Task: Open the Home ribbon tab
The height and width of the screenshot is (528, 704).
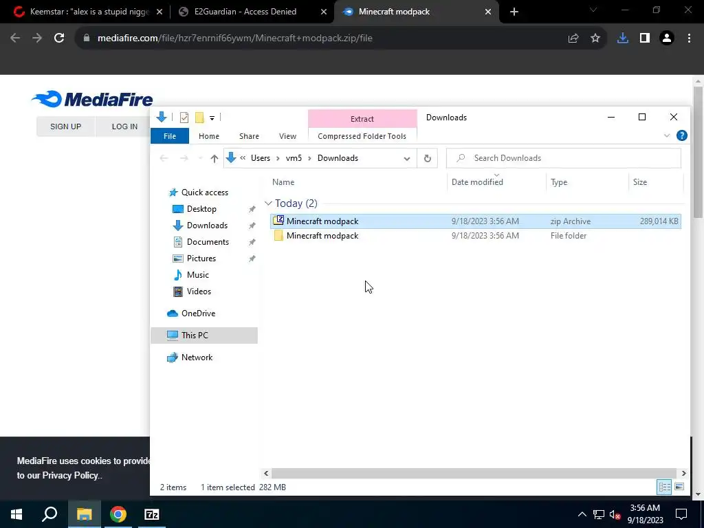Action: click(x=209, y=136)
